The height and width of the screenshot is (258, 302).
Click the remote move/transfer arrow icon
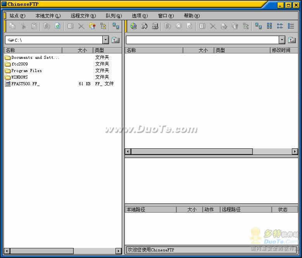pyautogui.click(x=224, y=26)
